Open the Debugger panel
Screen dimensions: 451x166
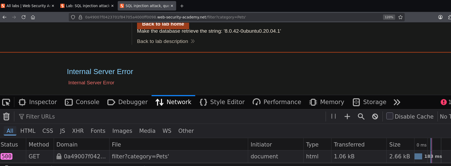127,102
